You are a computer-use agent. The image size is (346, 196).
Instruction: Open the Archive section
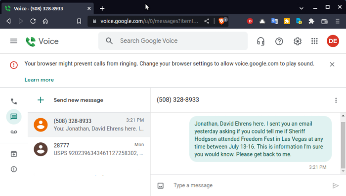14,154
